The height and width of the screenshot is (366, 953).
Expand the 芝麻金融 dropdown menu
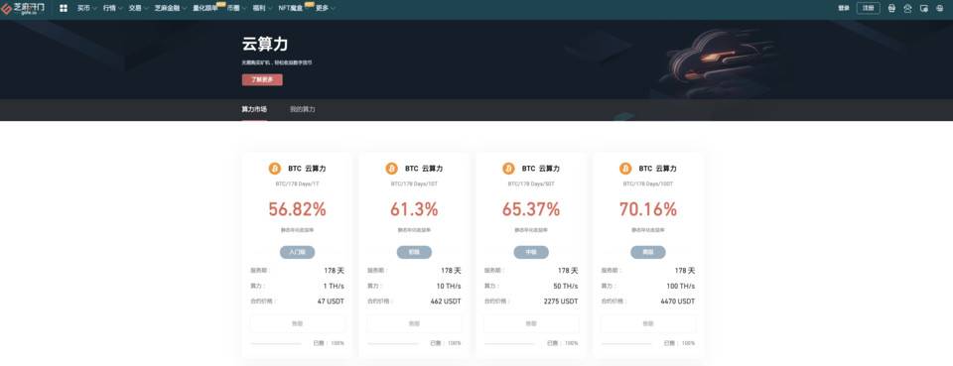click(x=170, y=9)
